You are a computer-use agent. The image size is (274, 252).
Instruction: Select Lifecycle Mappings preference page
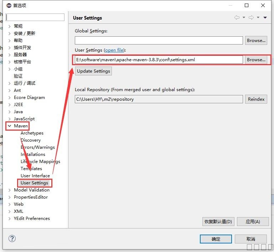40,162
